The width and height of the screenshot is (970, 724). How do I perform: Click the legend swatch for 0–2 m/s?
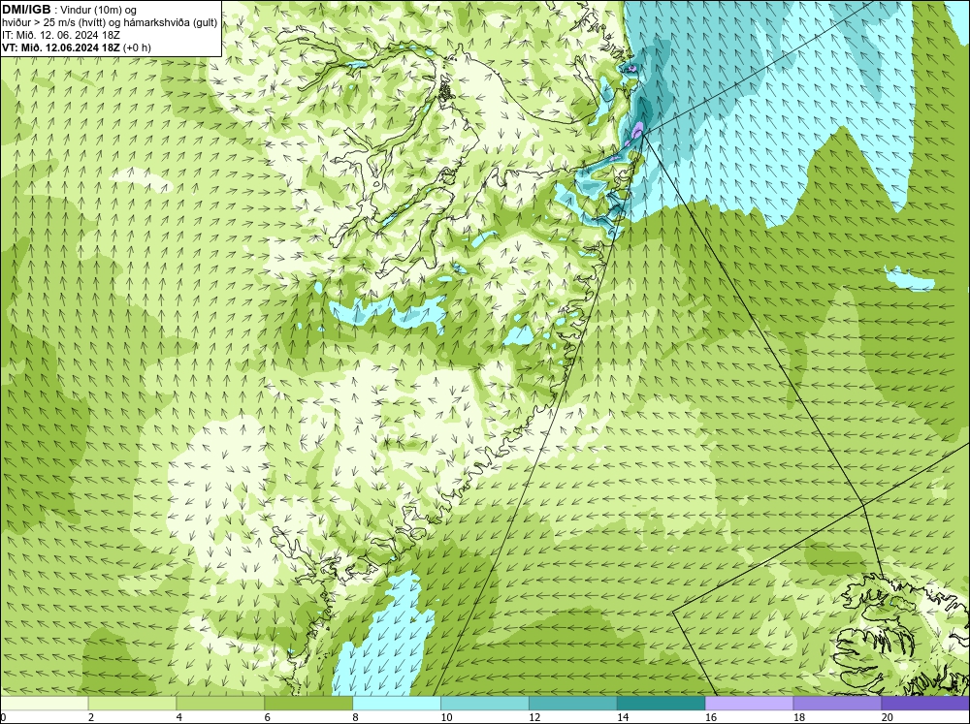coord(44,704)
